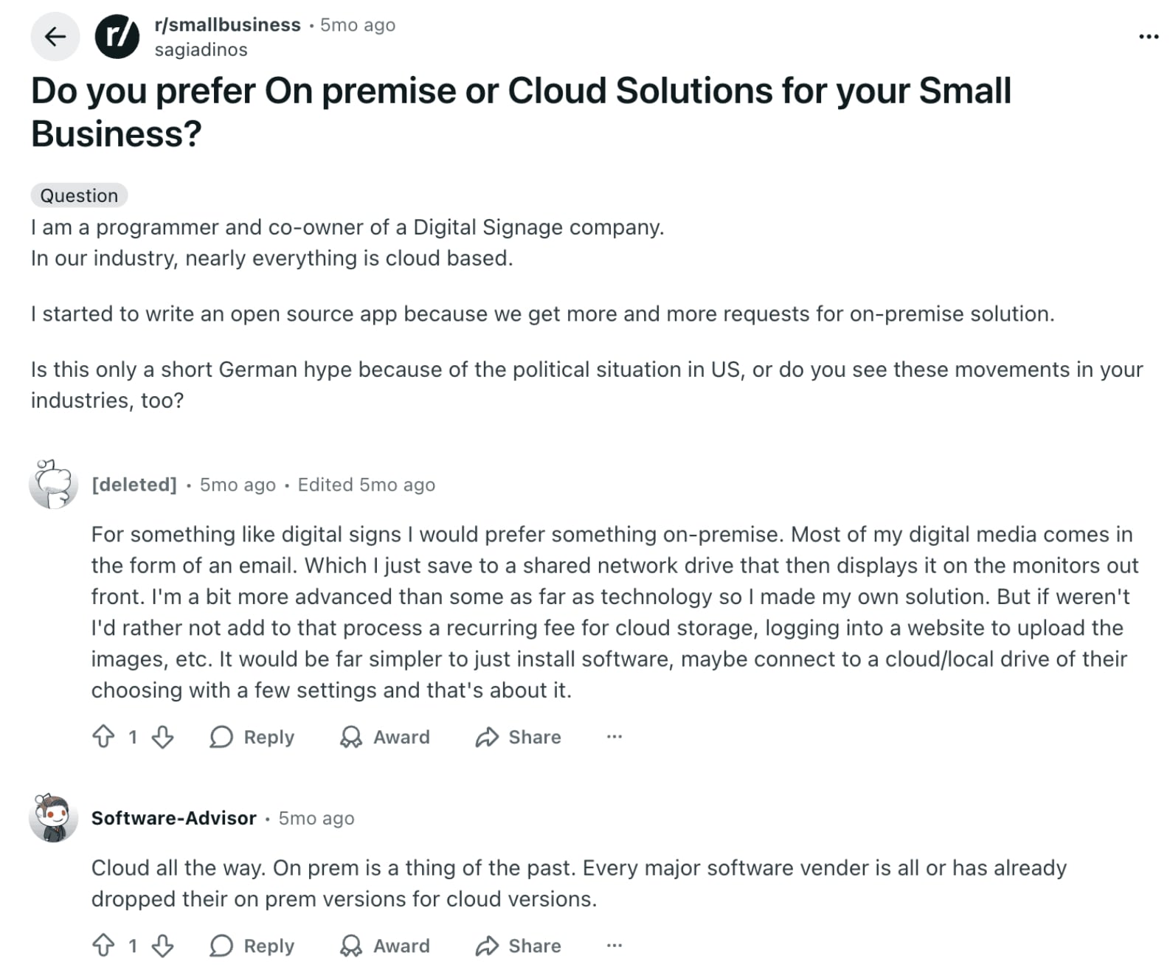Click the Share icon under Software-Advisor's comment
Screen dimensions: 1170x967
click(486, 946)
